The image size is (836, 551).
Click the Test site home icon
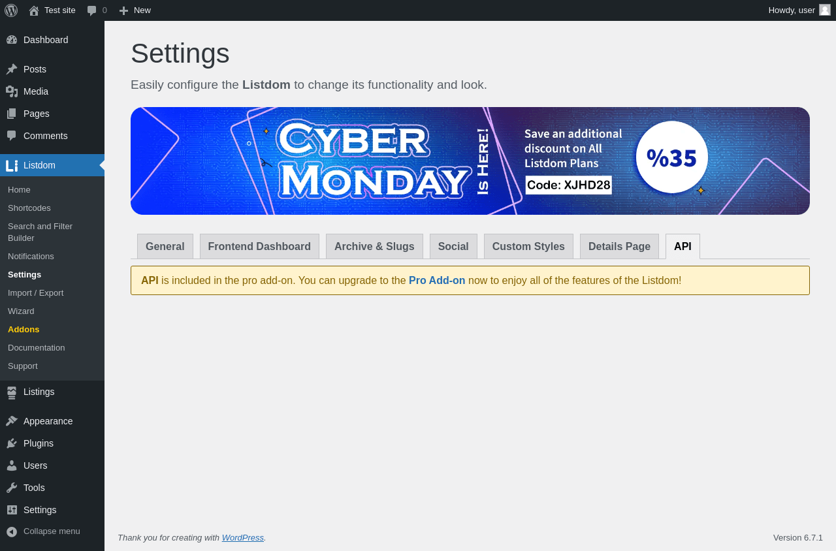34,10
